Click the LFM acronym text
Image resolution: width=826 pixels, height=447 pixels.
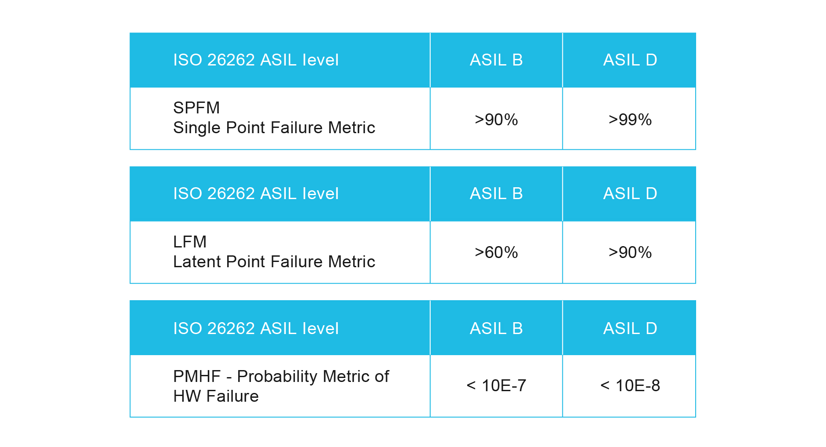click(x=190, y=242)
